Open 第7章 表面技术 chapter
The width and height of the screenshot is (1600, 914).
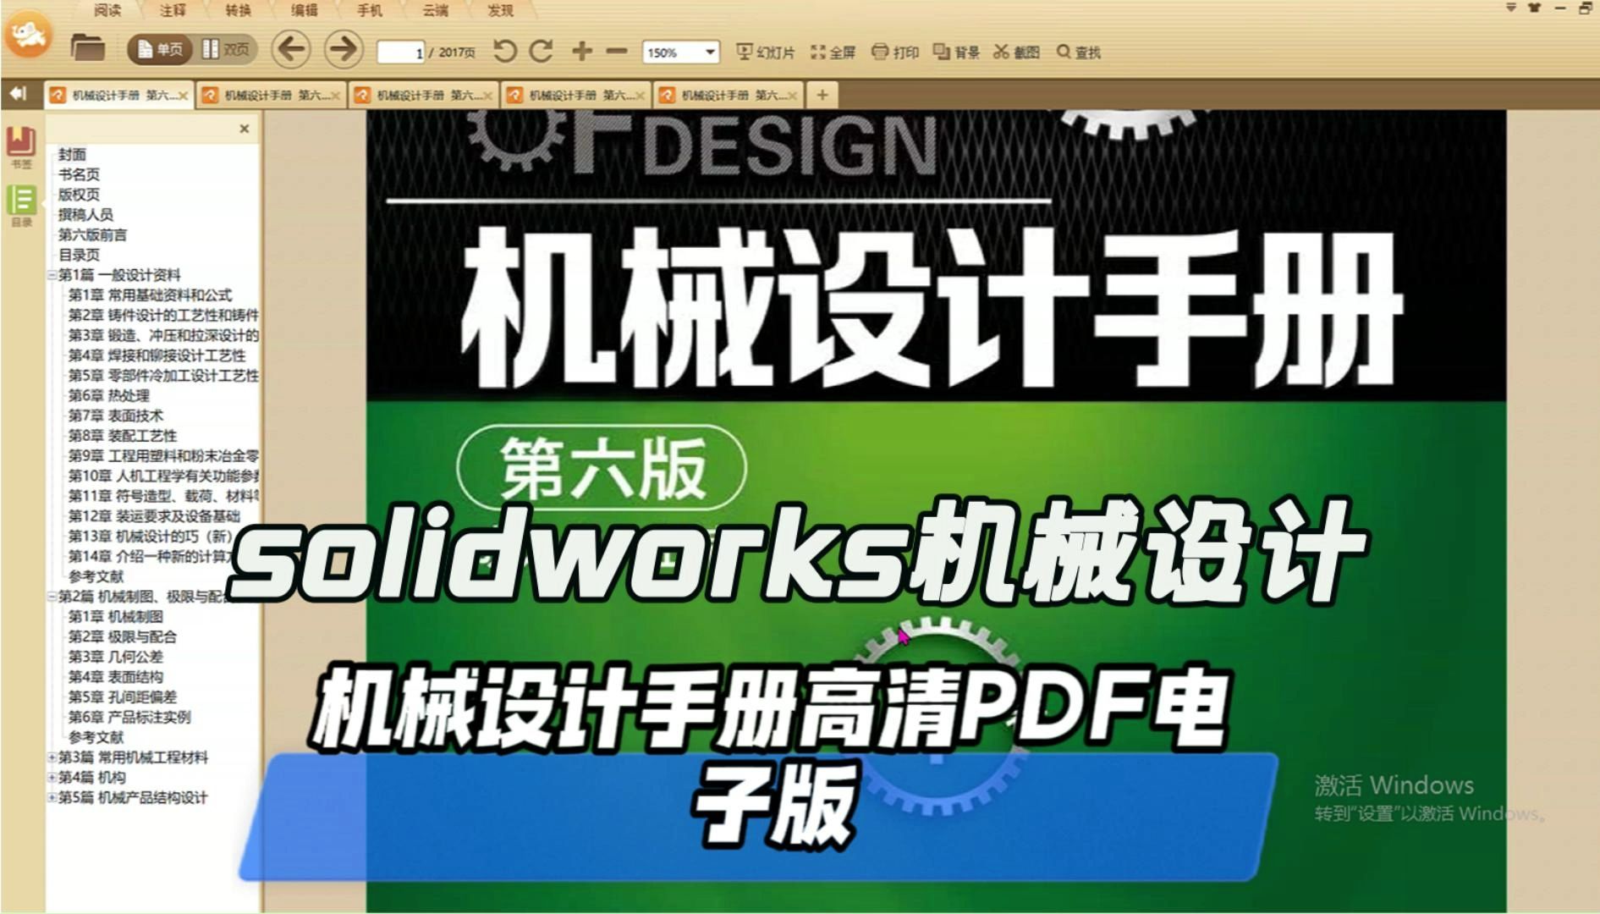[x=115, y=416]
